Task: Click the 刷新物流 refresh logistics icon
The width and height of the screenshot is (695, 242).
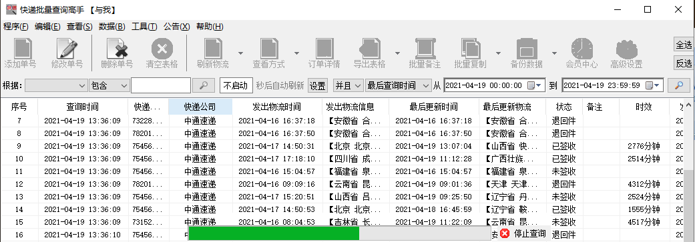Action: 213,48
